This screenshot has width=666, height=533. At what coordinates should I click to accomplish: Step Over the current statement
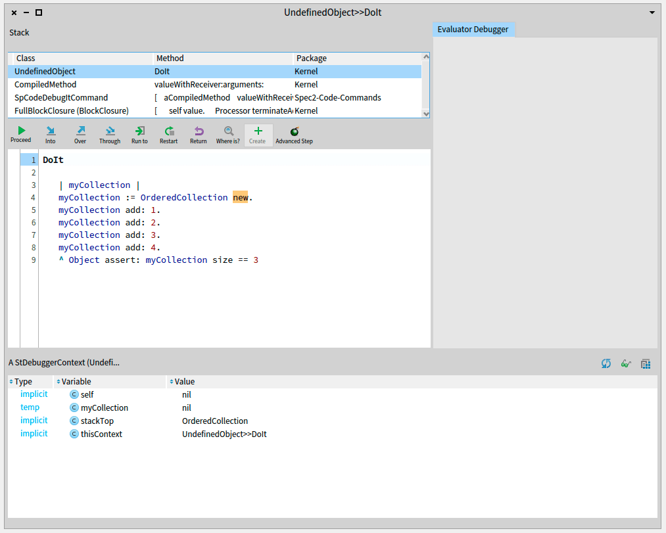80,135
